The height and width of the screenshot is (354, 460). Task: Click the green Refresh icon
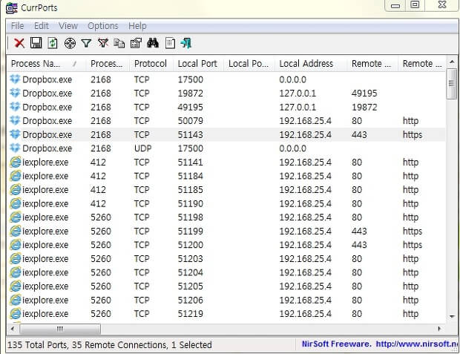point(53,43)
